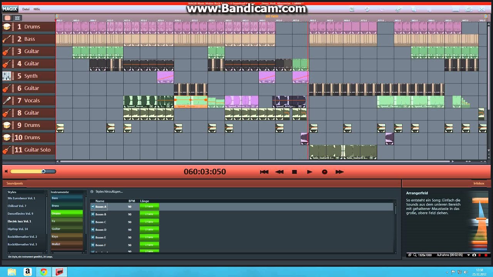Preview the Boom B loop speaker icon
493x277 pixels.
[x=93, y=214]
